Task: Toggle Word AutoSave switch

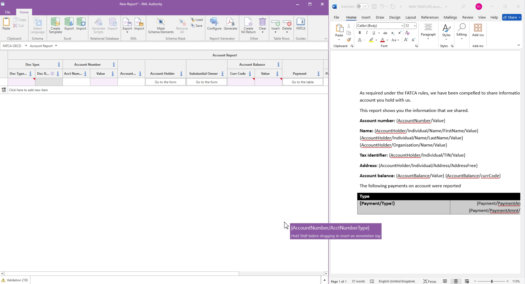Action: 362,7
